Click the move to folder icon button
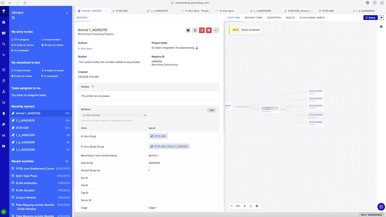 [x=188, y=30]
